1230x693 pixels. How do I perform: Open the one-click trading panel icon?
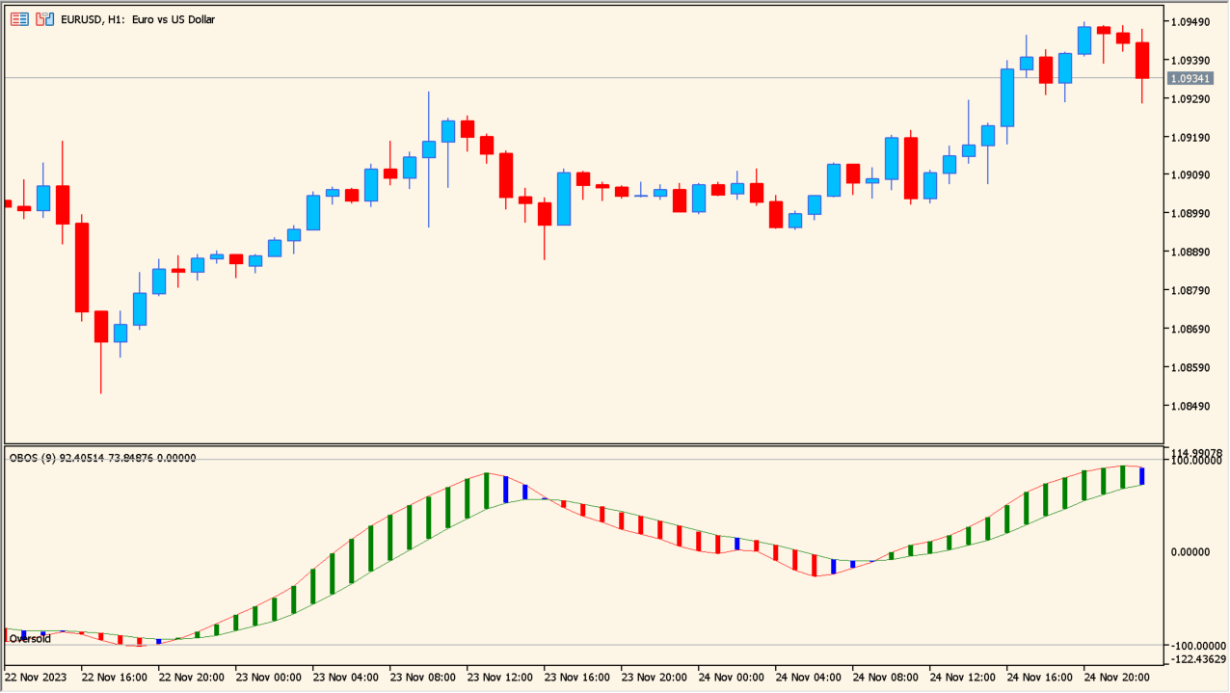click(18, 18)
